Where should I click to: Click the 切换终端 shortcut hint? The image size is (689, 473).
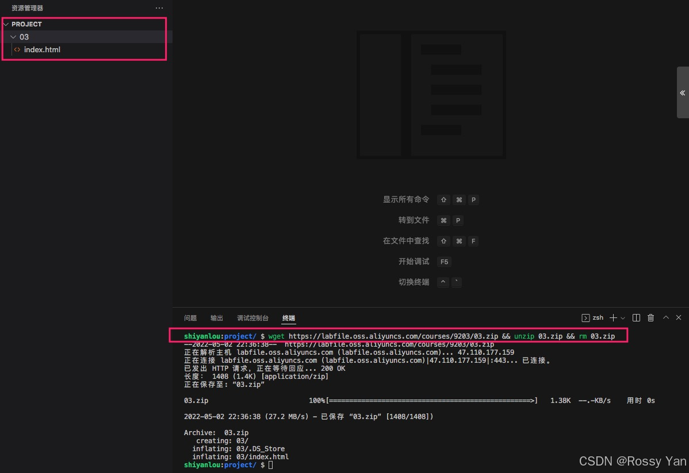coord(414,282)
